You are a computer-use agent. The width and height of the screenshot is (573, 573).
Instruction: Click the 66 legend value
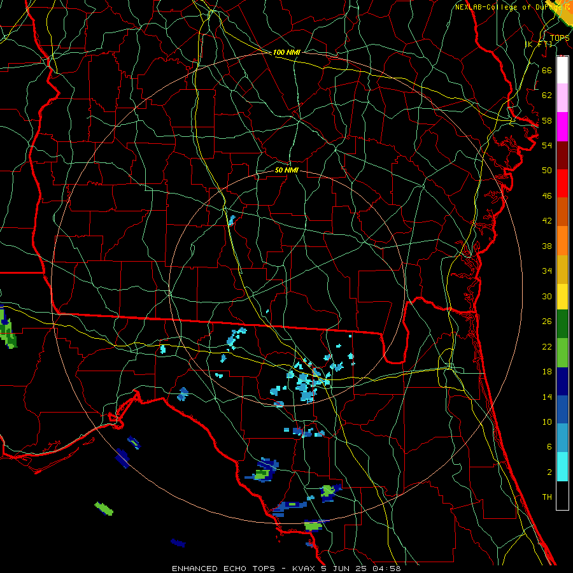pyautogui.click(x=547, y=70)
